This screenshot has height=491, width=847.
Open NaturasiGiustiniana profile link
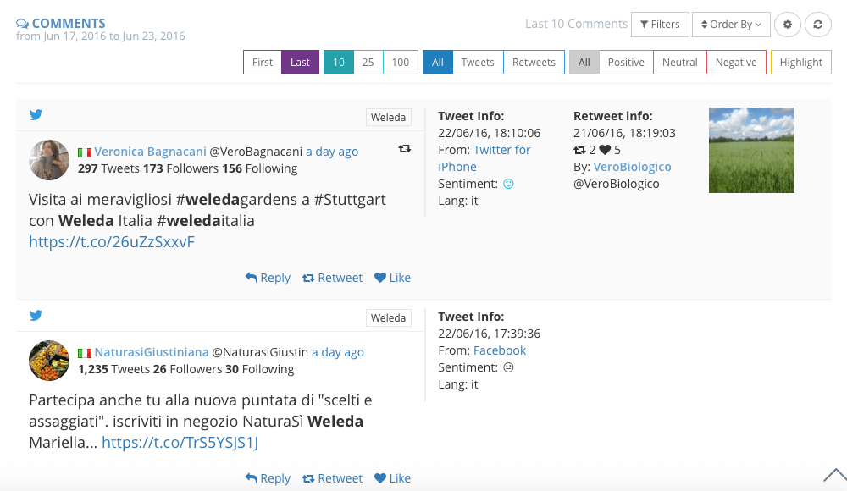pyautogui.click(x=152, y=352)
